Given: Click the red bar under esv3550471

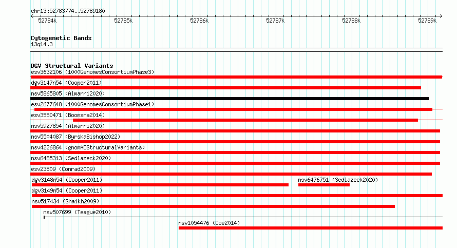Looking at the screenshot, I should [245, 120].
